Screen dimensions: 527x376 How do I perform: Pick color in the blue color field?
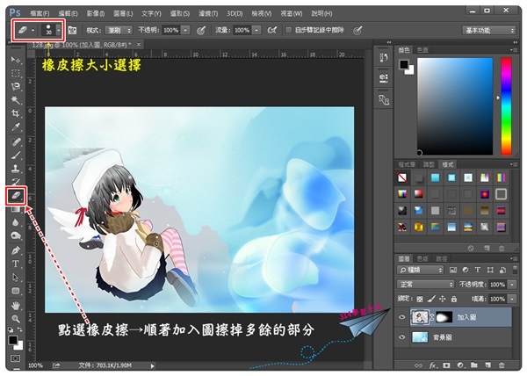point(455,106)
